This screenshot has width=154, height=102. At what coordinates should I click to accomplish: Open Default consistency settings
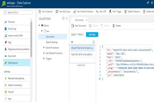click(x=17, y=85)
